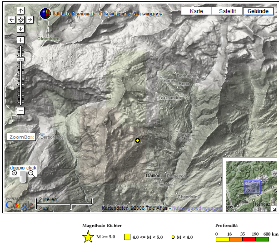The height and width of the screenshot is (246, 279).
Task: Collapse the overview map with corner arrow
Action: pos(274,209)
